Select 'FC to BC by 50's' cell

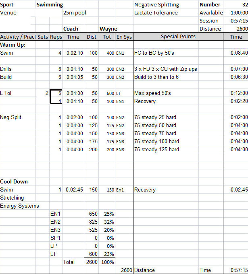point(154,53)
